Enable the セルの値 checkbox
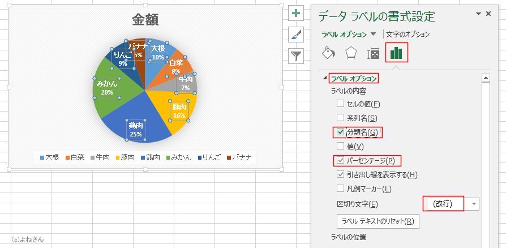This screenshot has height=248, width=506. (340, 104)
